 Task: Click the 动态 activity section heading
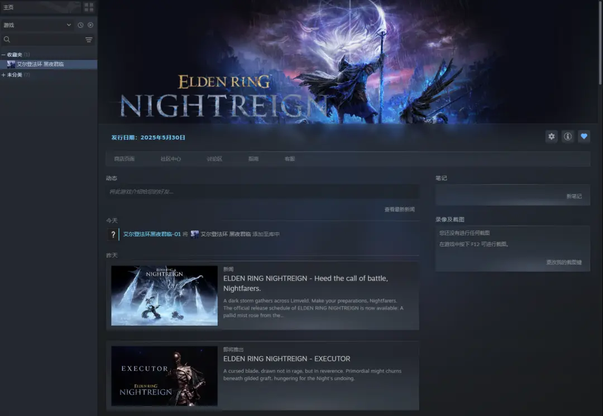112,178
